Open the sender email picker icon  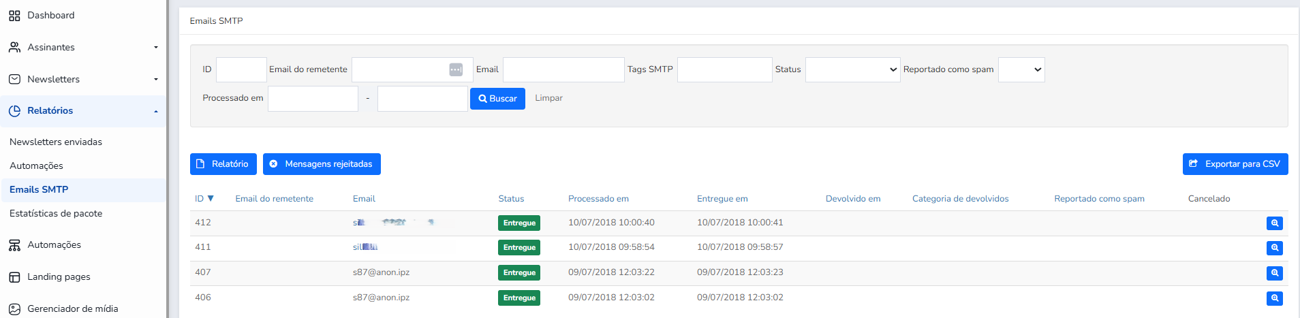tap(456, 69)
